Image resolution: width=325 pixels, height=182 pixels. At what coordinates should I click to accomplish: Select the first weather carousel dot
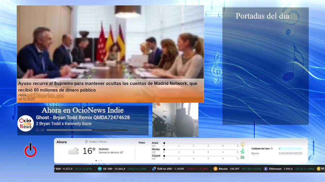(x=96, y=161)
